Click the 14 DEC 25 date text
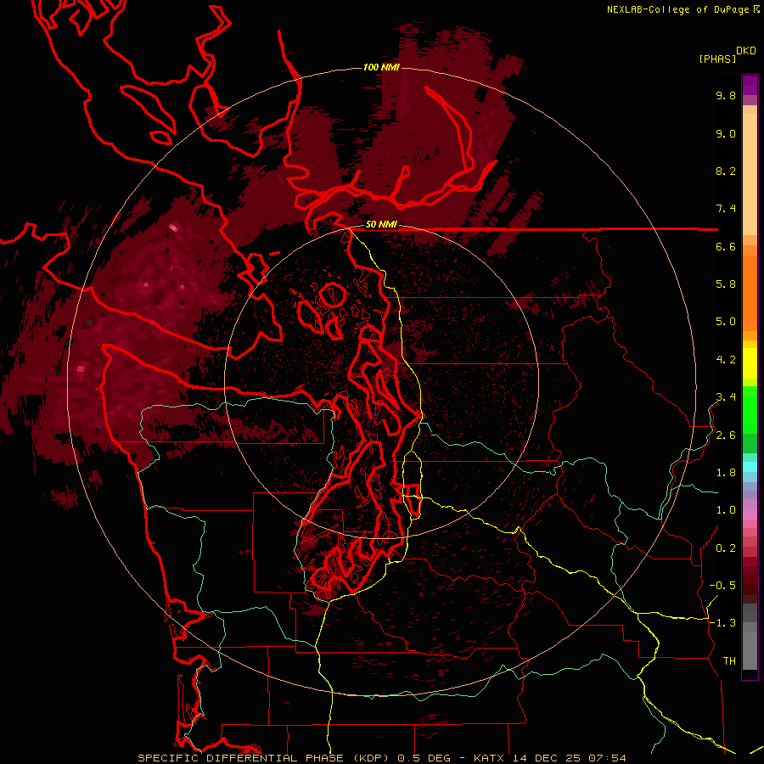764x764 pixels. click(x=546, y=758)
